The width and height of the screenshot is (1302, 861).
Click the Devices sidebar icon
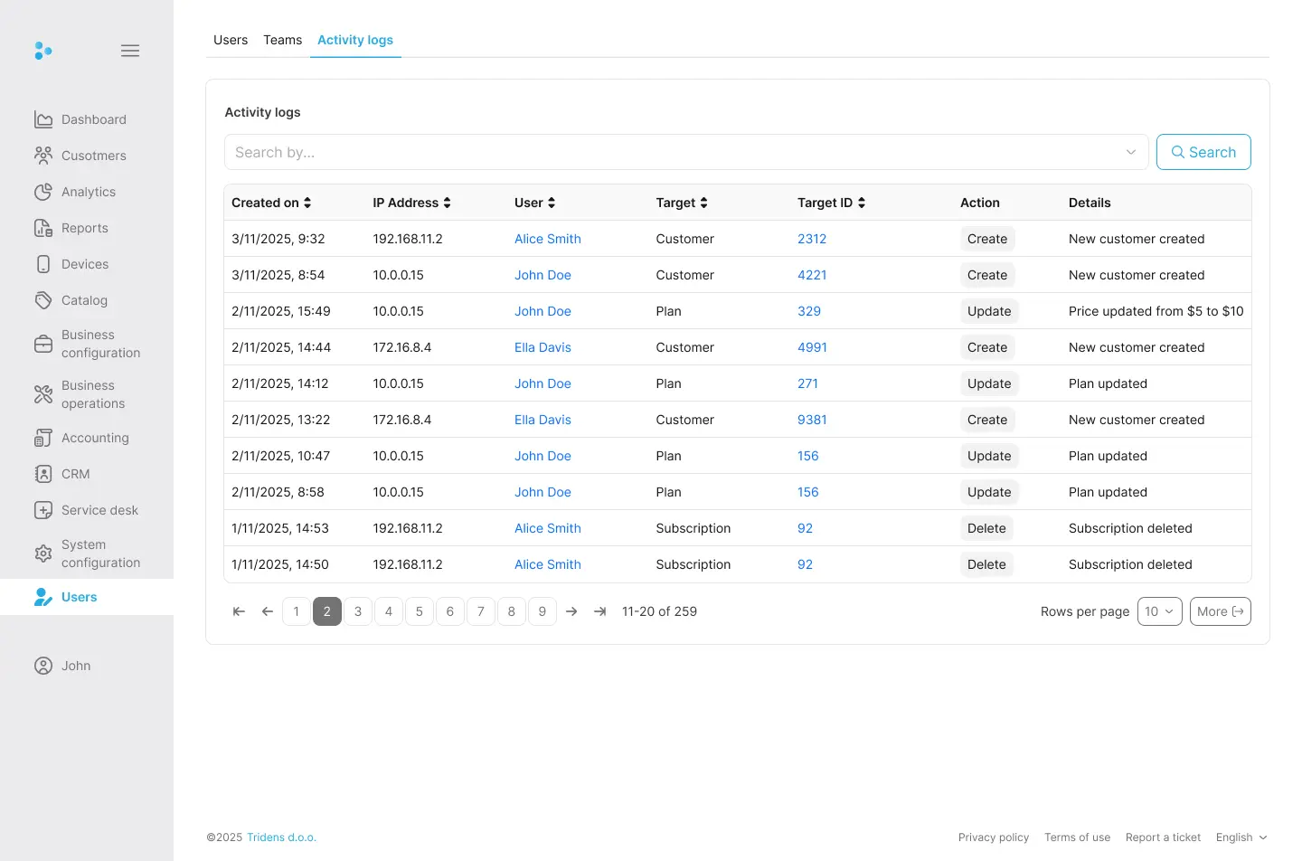[43, 264]
